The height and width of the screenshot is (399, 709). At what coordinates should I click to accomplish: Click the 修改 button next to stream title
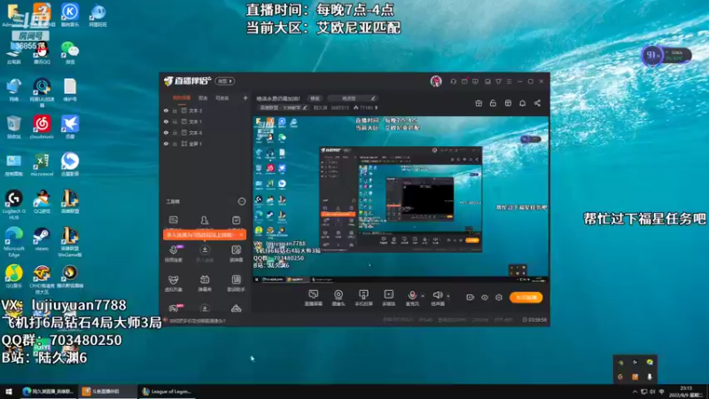tap(315, 98)
